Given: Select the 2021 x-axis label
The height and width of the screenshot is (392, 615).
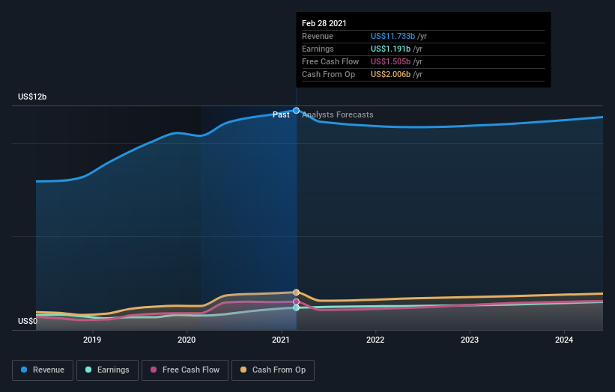Looking at the screenshot, I should tap(281, 340).
